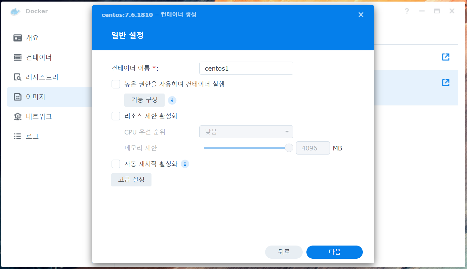The width and height of the screenshot is (467, 269).
Task: Click the MB unit label
Action: point(337,148)
